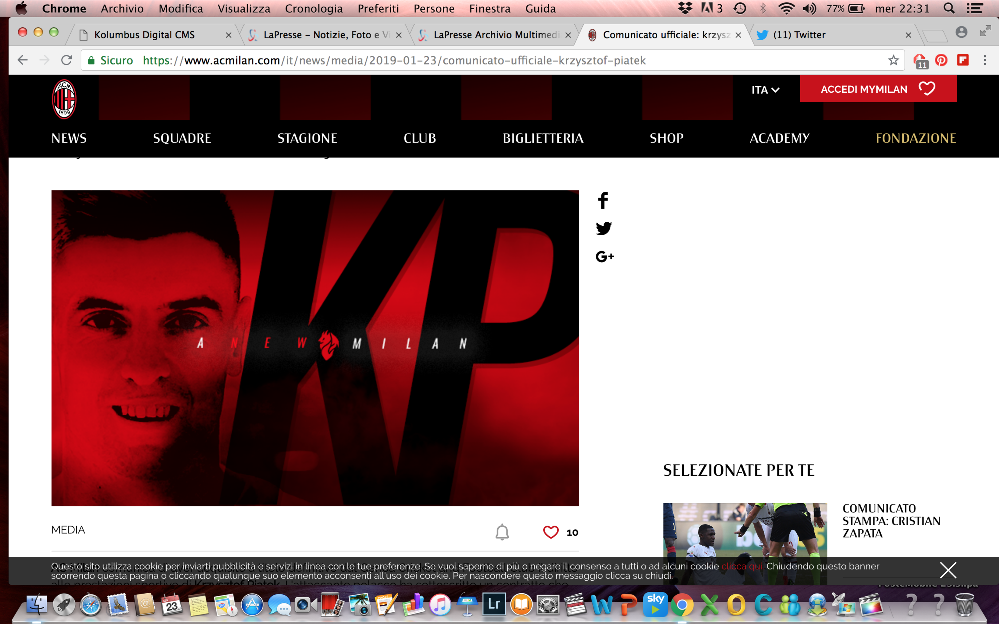The width and height of the screenshot is (999, 624).
Task: Open the SQUADRE navigation section
Action: 182,138
